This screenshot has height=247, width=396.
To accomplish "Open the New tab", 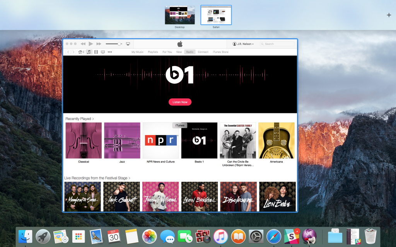I will pos(179,52).
